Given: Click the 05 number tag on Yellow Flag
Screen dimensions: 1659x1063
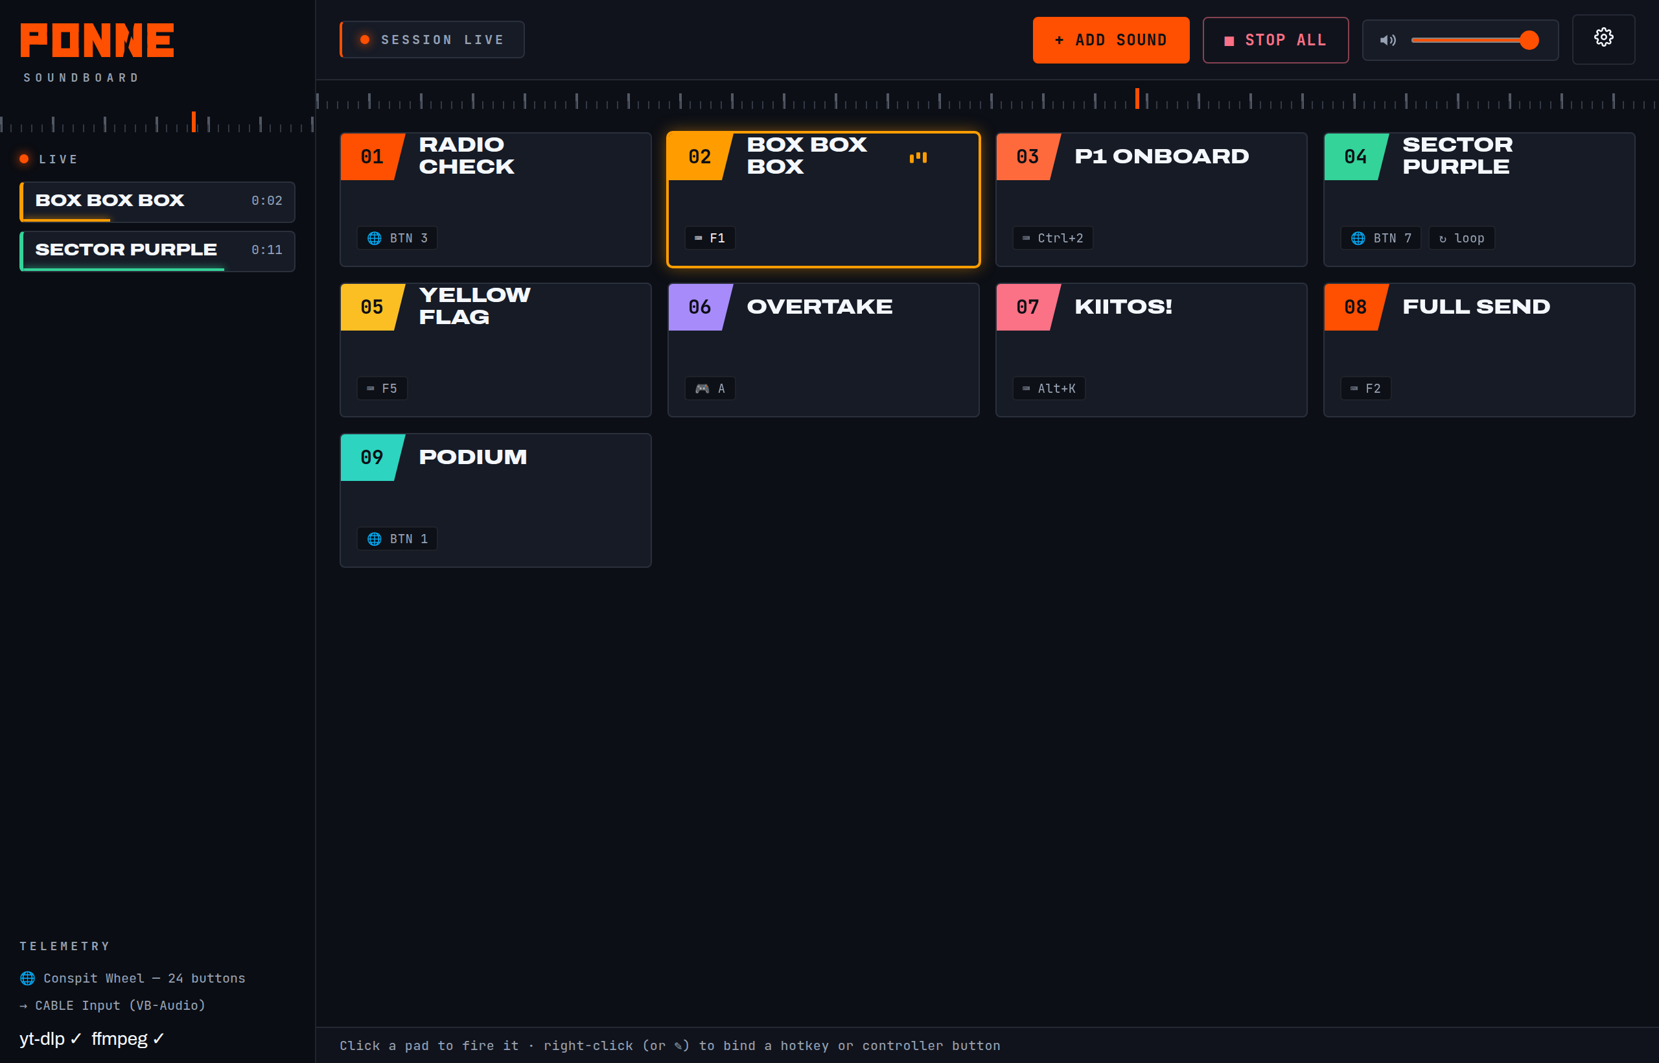Looking at the screenshot, I should pos(372,307).
